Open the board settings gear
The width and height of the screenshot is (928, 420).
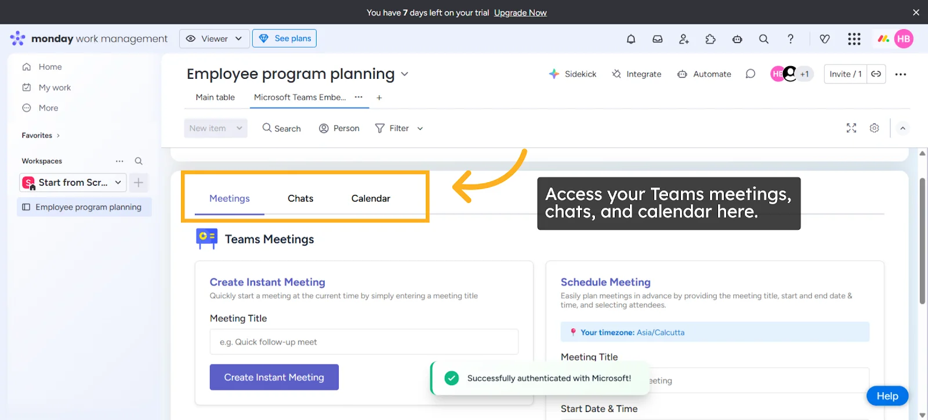tap(874, 128)
